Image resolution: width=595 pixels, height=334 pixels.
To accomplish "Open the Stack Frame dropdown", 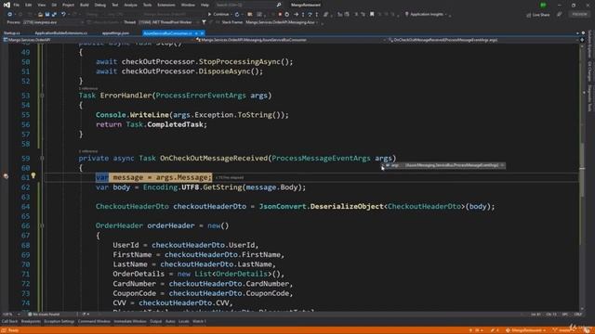I will tap(283, 22).
